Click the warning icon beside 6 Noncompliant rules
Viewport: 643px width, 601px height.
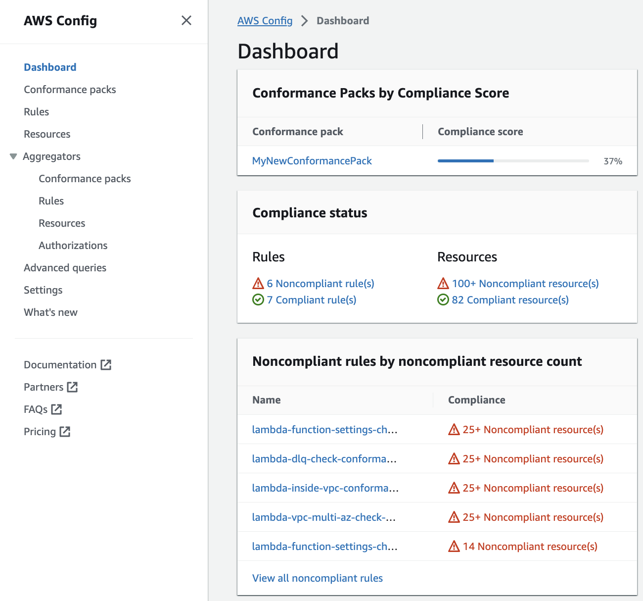258,283
